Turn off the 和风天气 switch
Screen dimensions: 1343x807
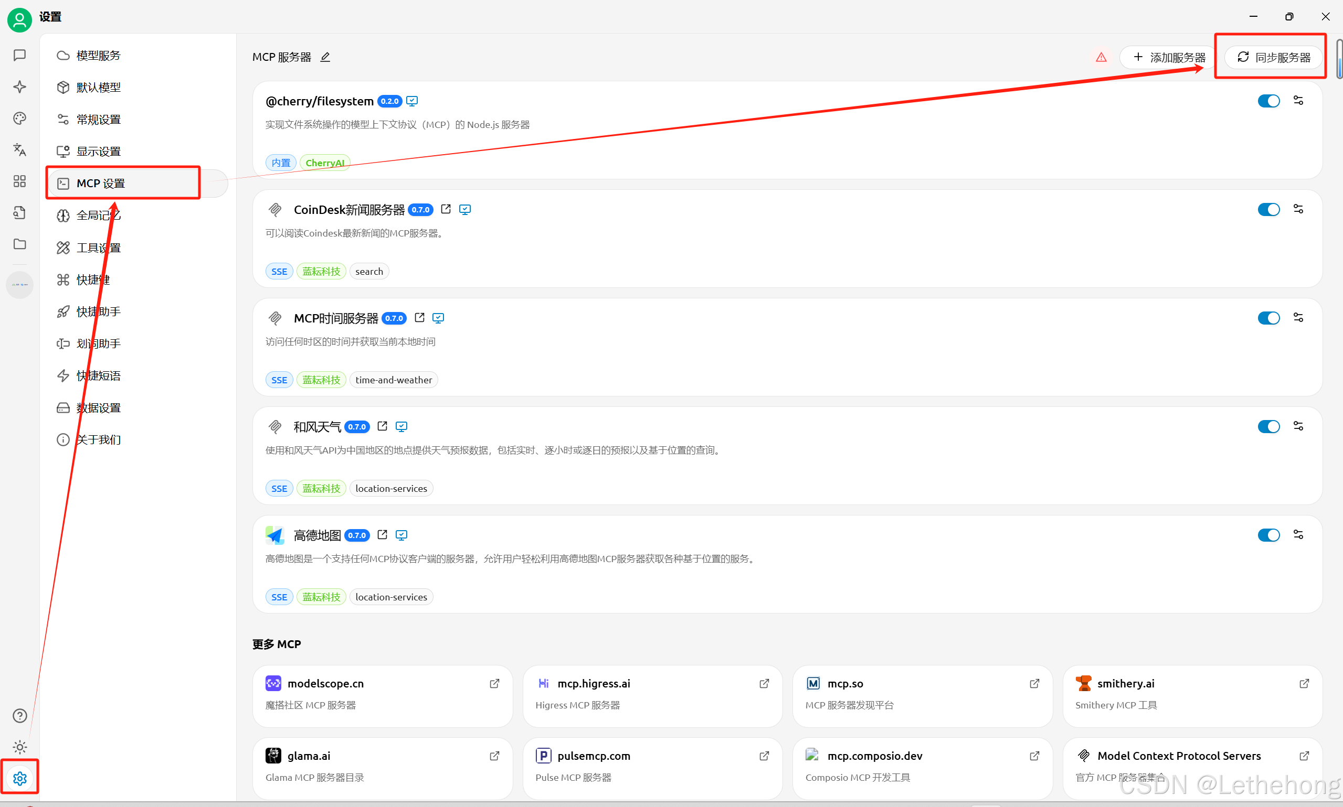pyautogui.click(x=1268, y=426)
